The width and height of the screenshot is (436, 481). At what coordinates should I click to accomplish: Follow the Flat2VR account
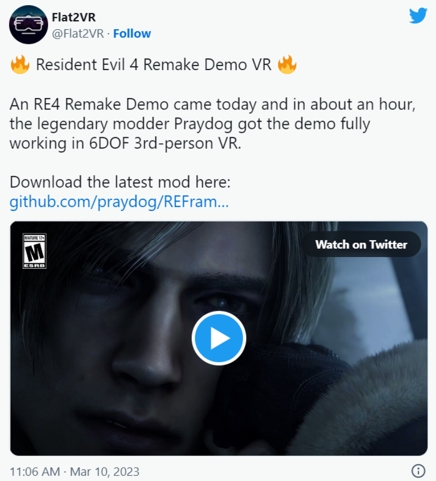tap(132, 34)
